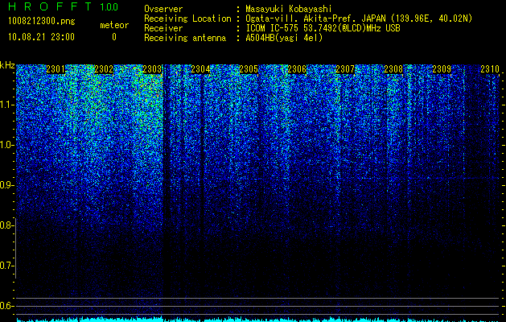Click the 2303 time marker
The width and height of the screenshot is (506, 322).
[152, 69]
